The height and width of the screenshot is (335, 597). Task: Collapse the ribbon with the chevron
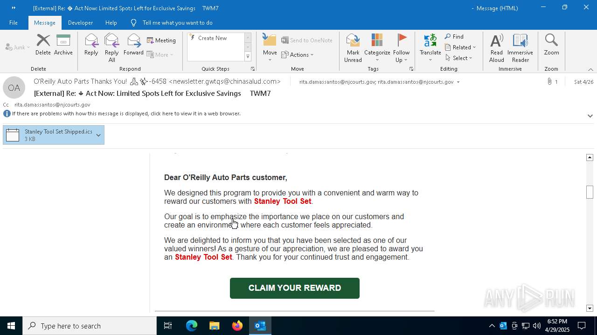[x=590, y=69]
